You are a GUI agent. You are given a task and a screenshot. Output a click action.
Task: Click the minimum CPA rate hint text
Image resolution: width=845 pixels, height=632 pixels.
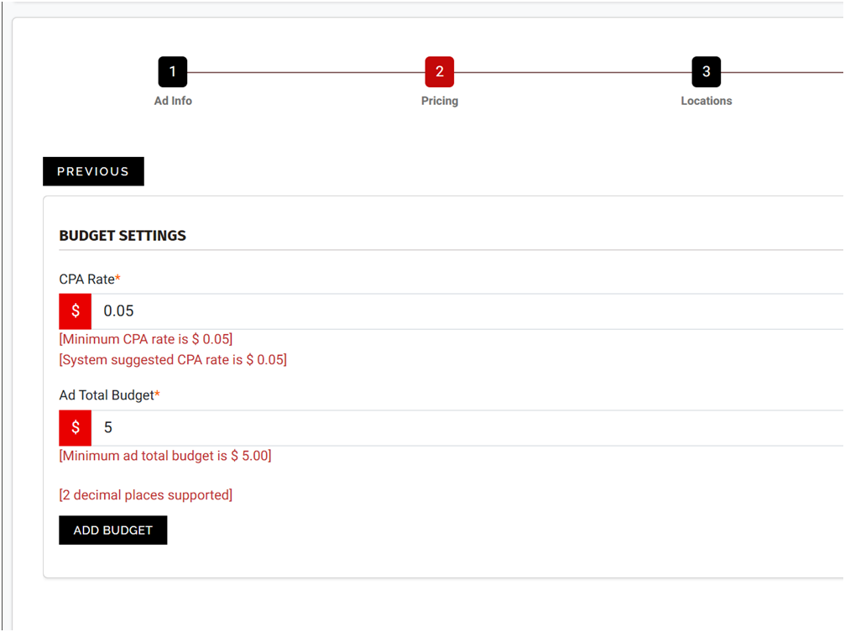click(146, 339)
